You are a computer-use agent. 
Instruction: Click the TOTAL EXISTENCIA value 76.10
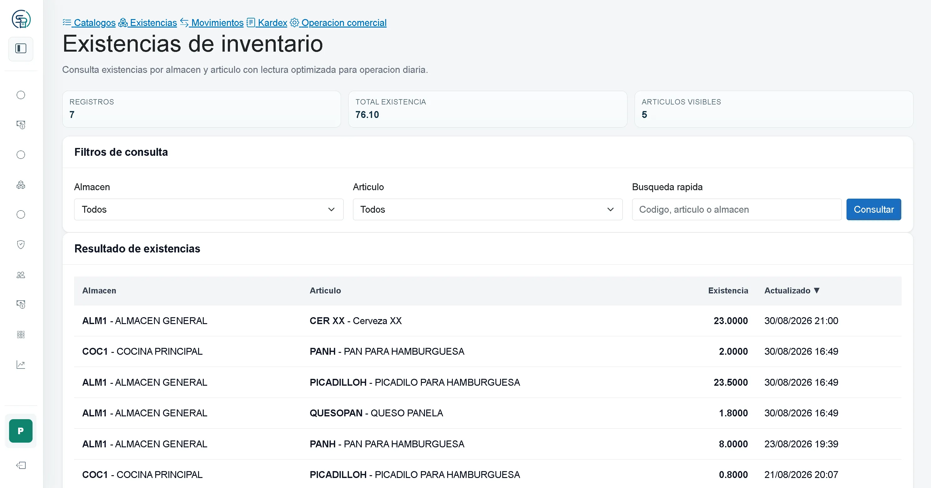(x=367, y=115)
